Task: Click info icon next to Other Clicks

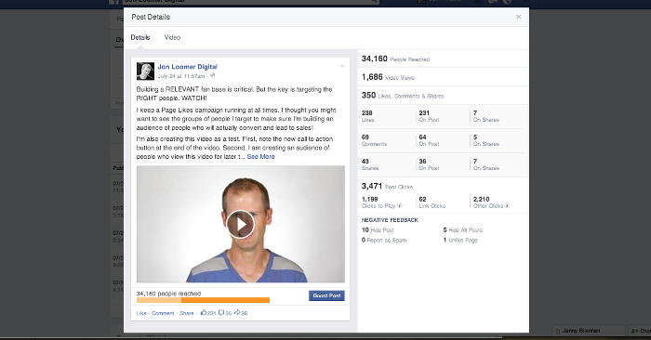Action: point(508,205)
